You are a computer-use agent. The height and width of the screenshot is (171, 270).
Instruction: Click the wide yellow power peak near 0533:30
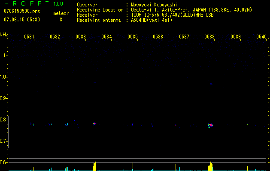click(x=94, y=166)
